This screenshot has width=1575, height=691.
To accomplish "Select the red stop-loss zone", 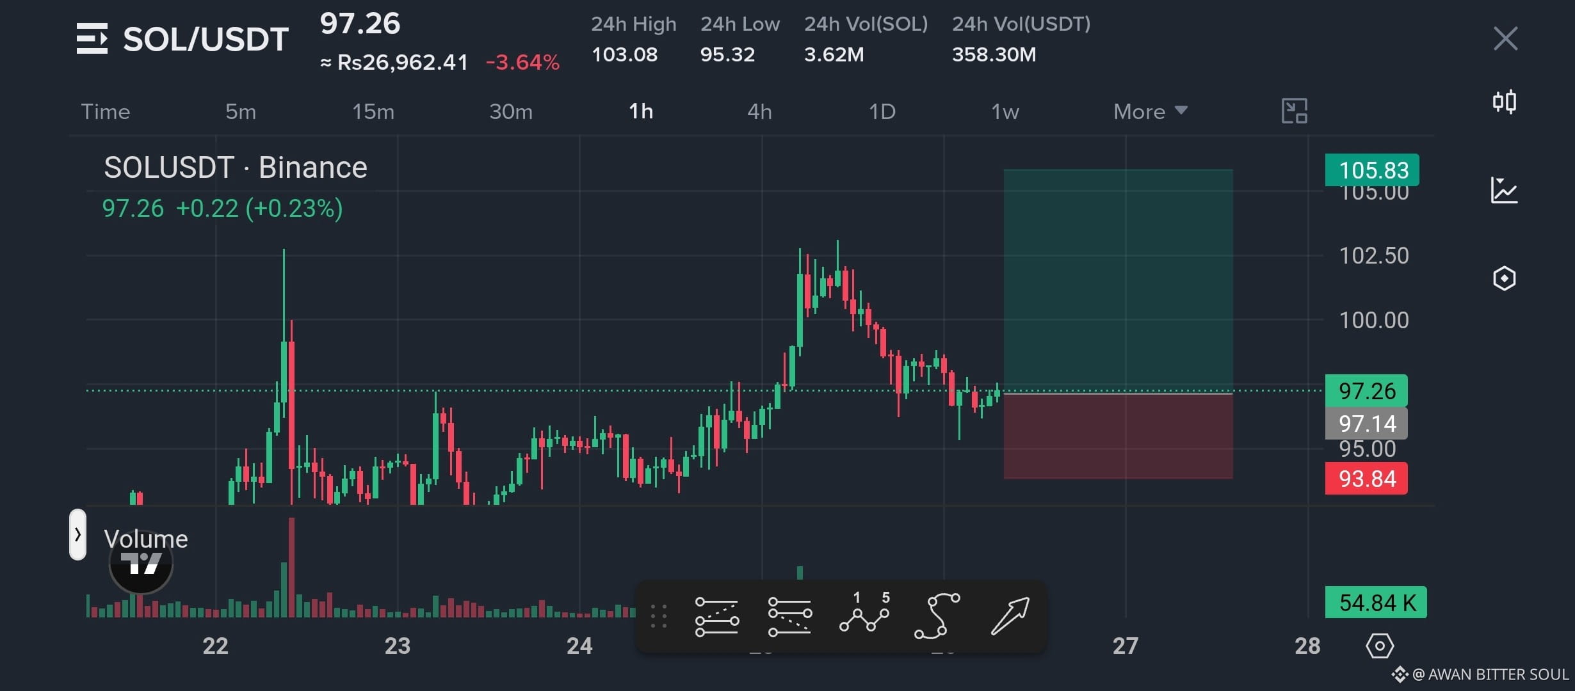I will [x=1118, y=436].
